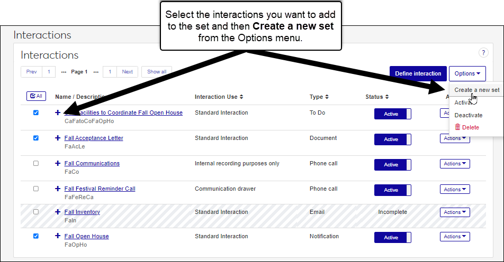
Task: Choose Create a new set menu option
Action: pos(476,90)
